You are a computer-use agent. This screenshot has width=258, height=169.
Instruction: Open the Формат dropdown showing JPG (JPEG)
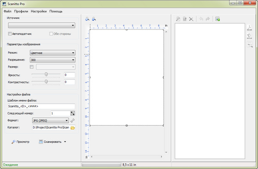click(x=50, y=120)
